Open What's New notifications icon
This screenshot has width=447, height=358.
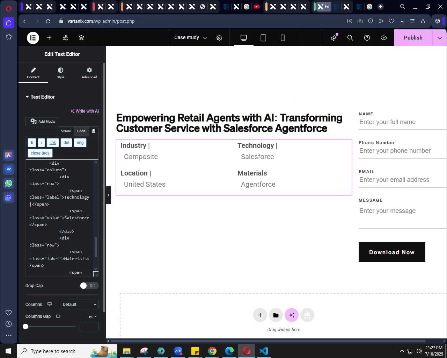coord(334,37)
